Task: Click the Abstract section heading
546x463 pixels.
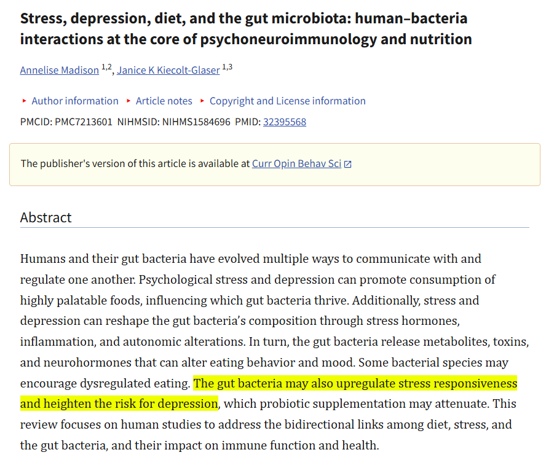Action: pos(45,217)
